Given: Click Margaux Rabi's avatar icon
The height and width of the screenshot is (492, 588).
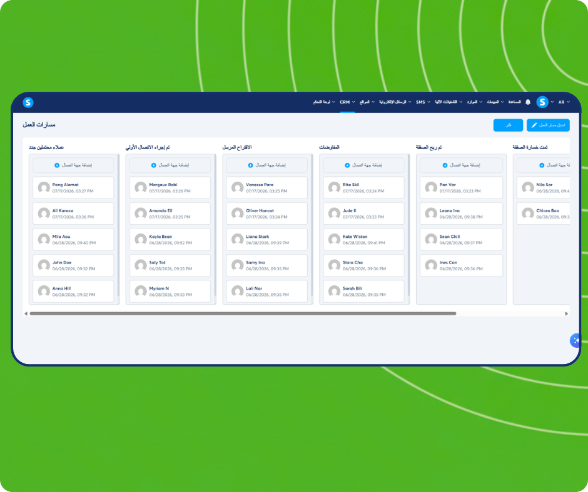Looking at the screenshot, I should (x=141, y=187).
